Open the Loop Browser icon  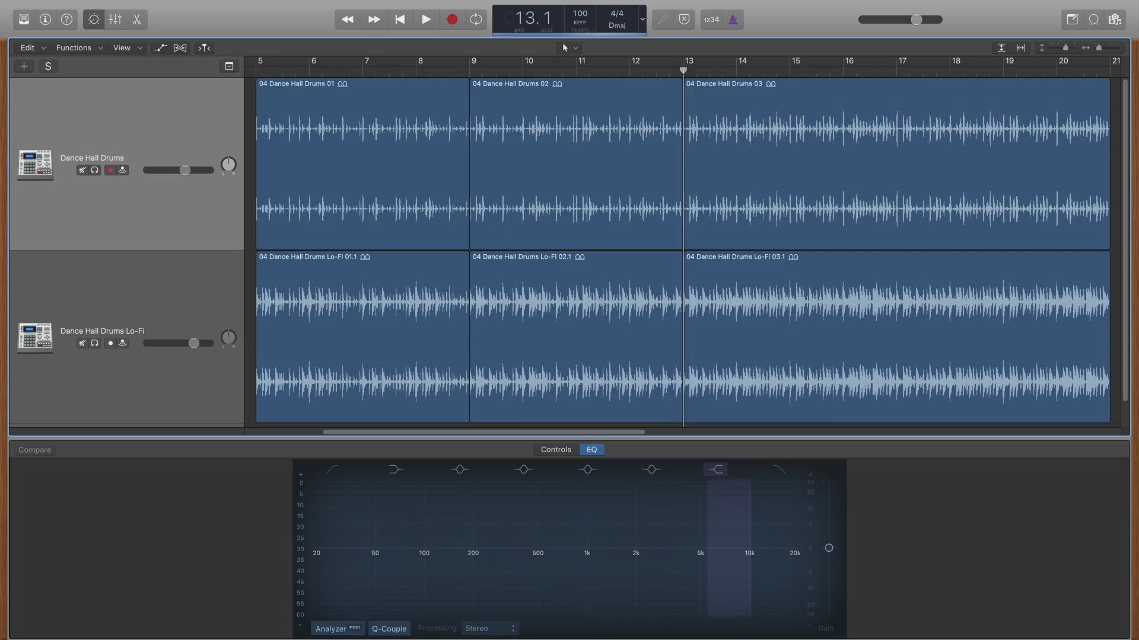(1093, 20)
